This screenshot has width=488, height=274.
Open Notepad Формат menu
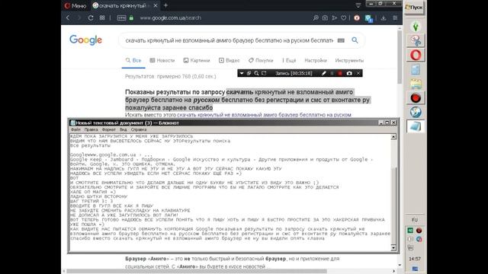pyautogui.click(x=108, y=129)
